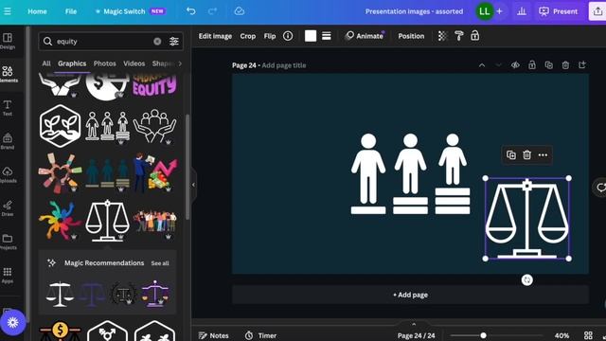Open the Draw panel

tap(8, 208)
